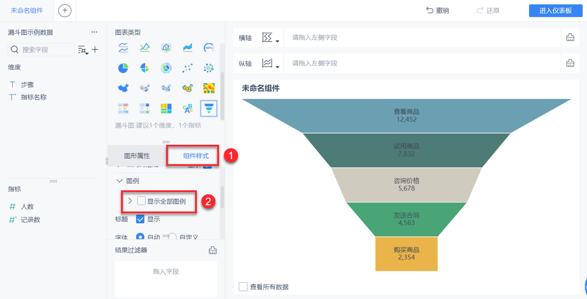This screenshot has height=299, width=587.
Task: Click the 漏斗图示例数据 dataset name
Action: pos(30,32)
